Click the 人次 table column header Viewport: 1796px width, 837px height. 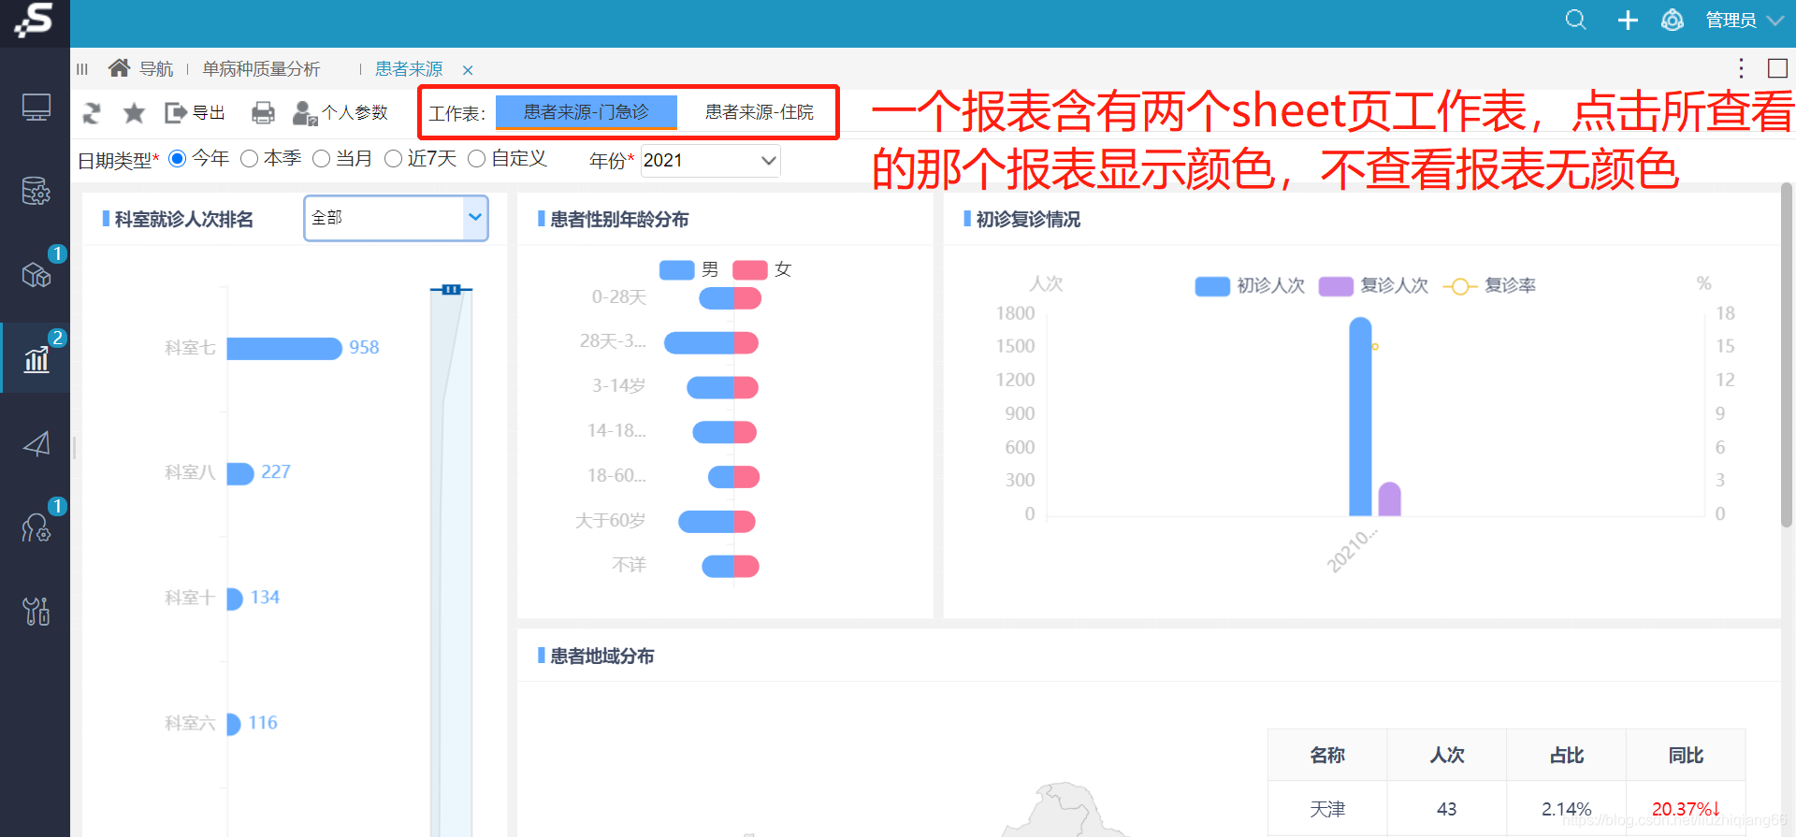click(x=1447, y=755)
